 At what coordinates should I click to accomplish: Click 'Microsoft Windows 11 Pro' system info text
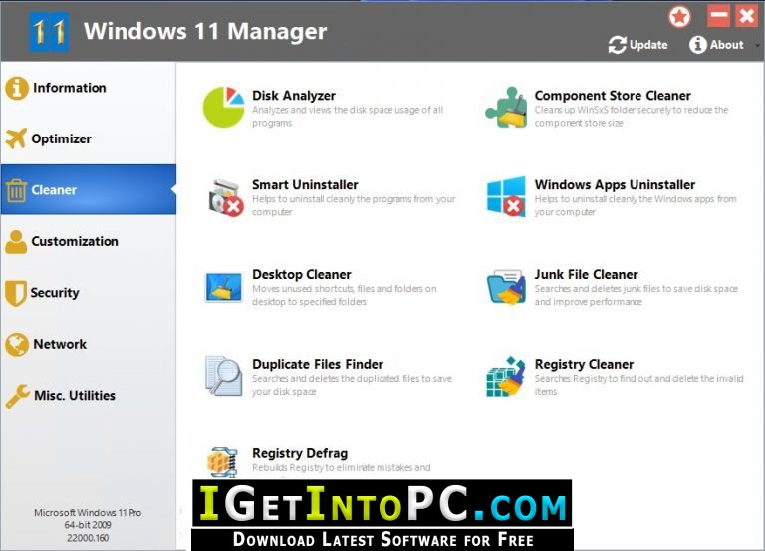88,513
